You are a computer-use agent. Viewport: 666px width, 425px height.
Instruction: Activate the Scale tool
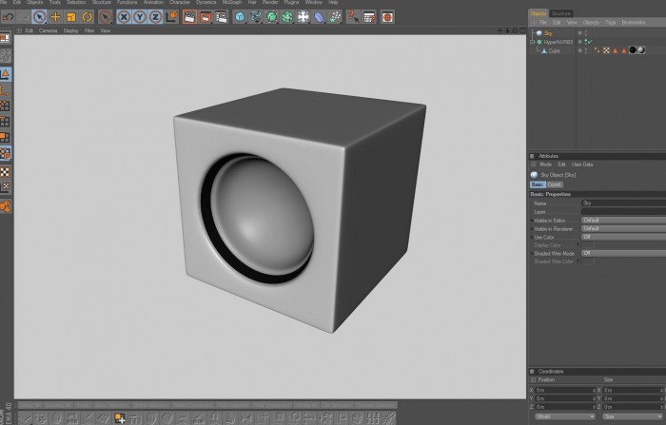(71, 17)
